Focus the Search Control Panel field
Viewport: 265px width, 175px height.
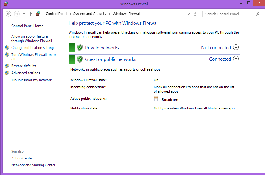(x=232, y=14)
